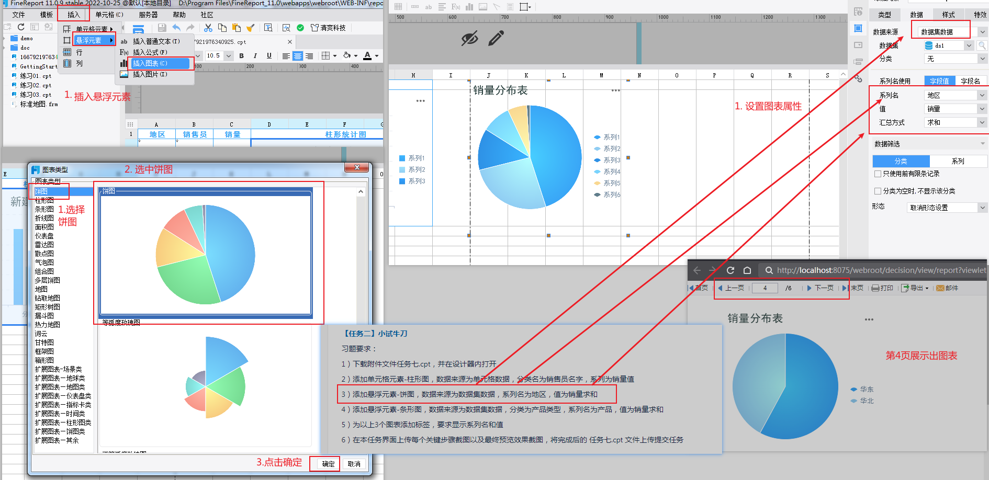
Task: Check 分类为空时,不显示该分类 checkbox
Action: [x=878, y=191]
